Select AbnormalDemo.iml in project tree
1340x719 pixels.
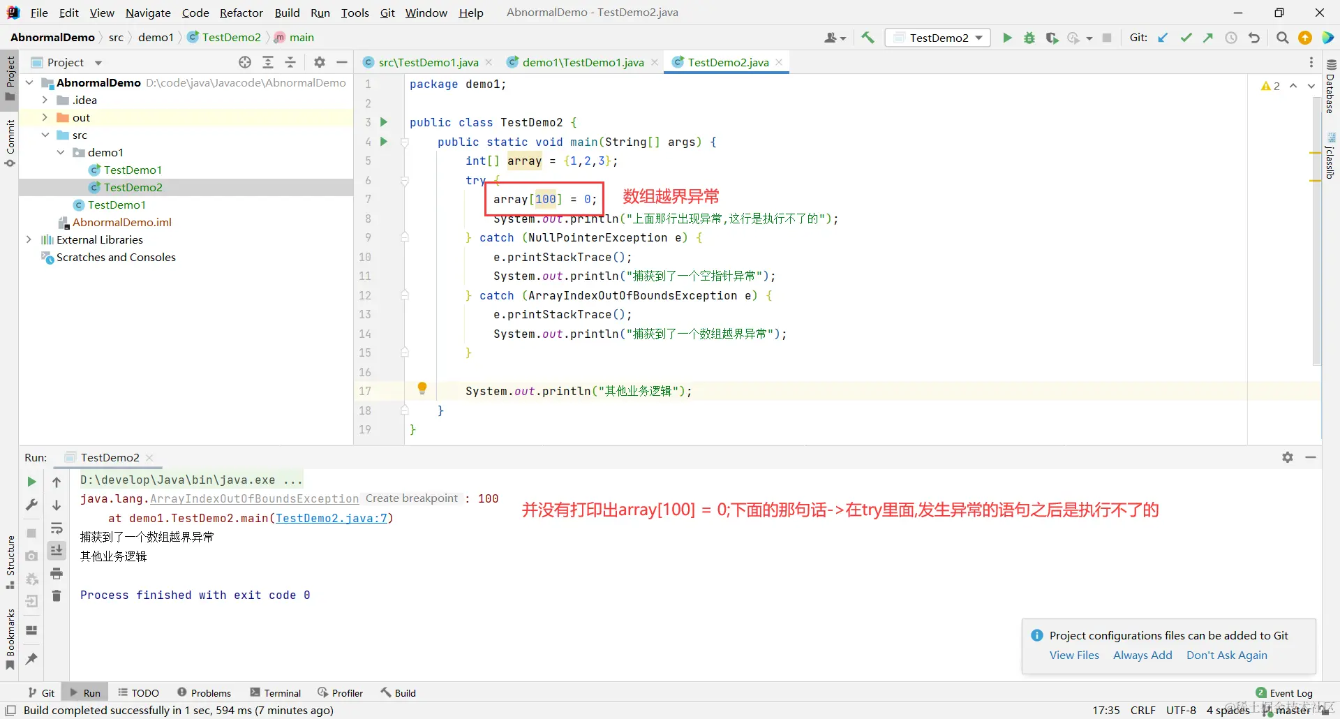click(x=121, y=222)
